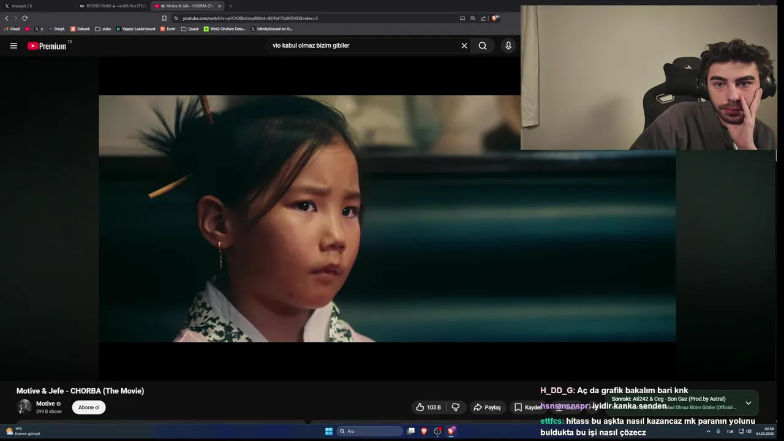
Task: Click the taskbar Ara search box
Action: tap(370, 431)
